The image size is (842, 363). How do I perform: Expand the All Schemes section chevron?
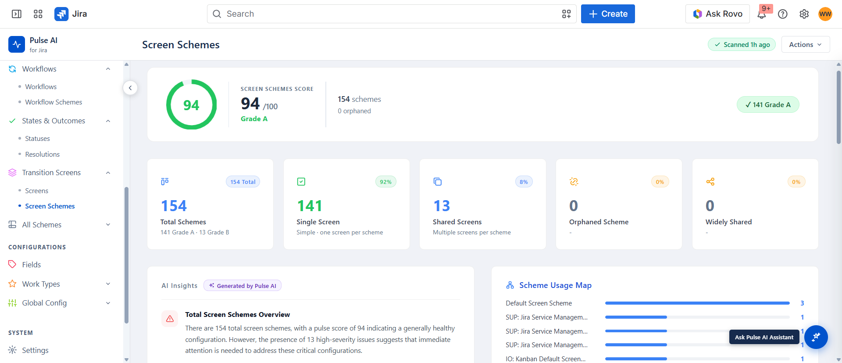(x=108, y=225)
